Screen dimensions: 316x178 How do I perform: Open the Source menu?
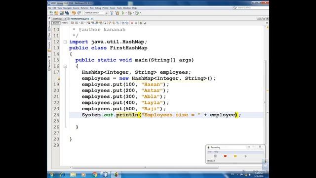pyautogui.click(x=76, y=8)
